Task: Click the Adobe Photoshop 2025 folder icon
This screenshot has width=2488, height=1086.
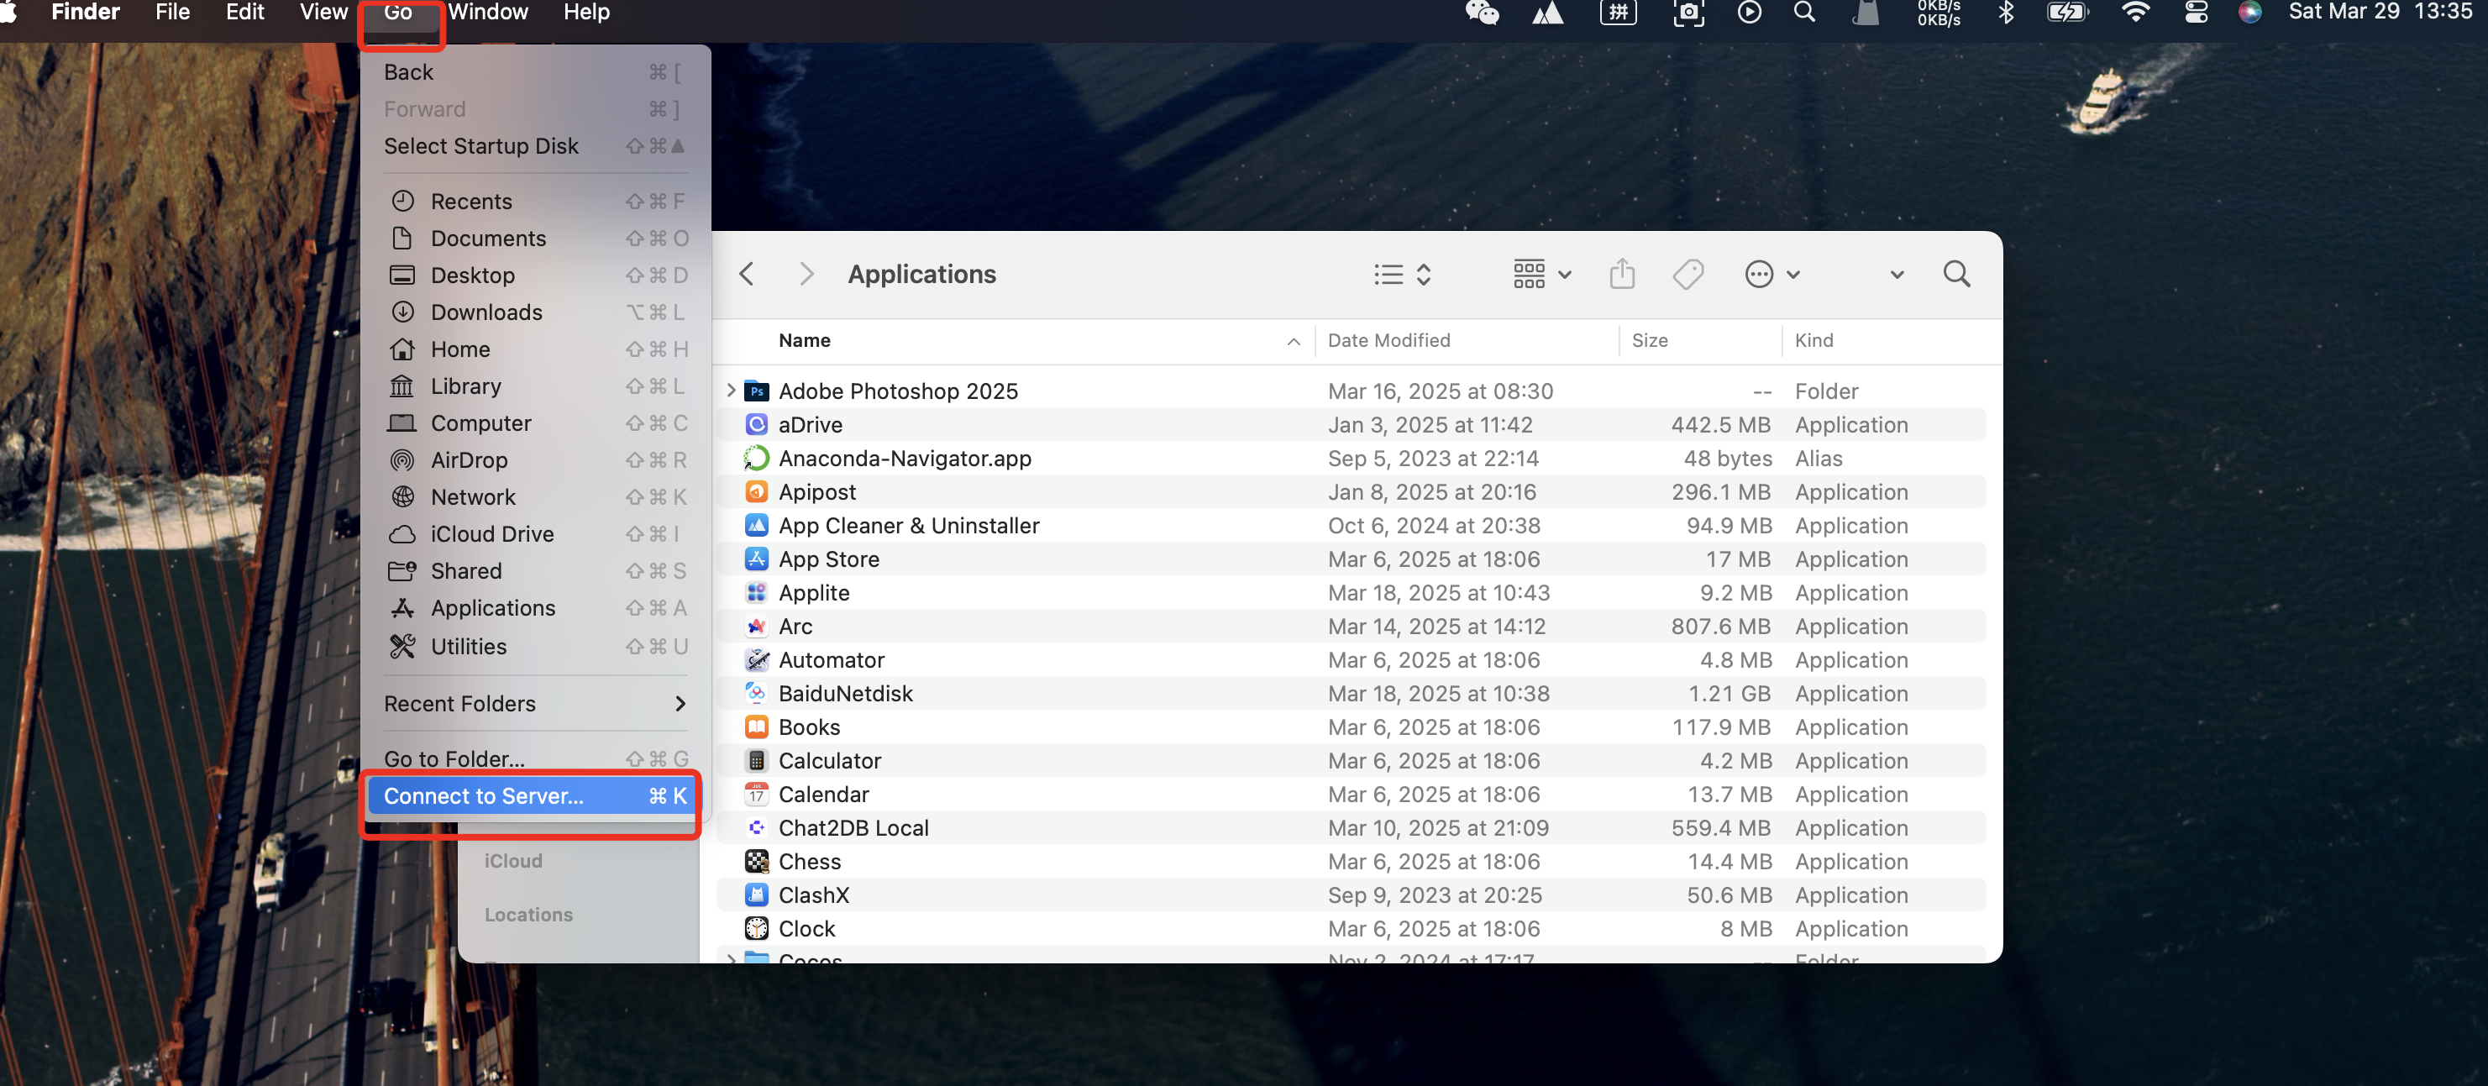Action: 756,391
